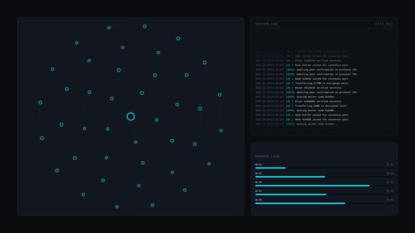The width and height of the screenshot is (415, 233).
Task: Select the WK-05 worker label
Action: 258,200
